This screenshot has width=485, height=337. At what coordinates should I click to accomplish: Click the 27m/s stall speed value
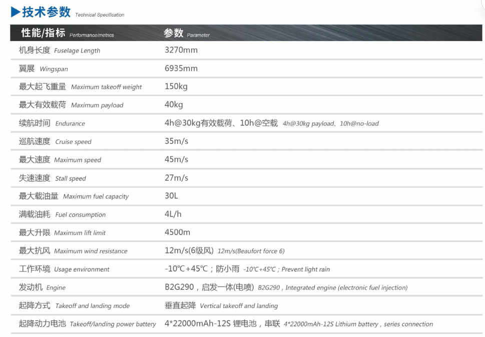pos(176,177)
